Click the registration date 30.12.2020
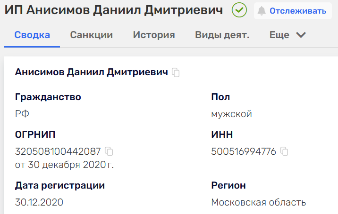 pos(39,202)
